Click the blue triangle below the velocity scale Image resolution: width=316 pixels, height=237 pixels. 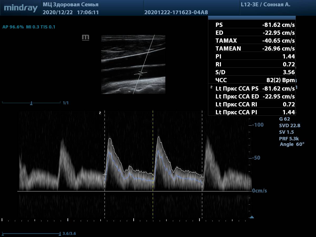point(252,217)
